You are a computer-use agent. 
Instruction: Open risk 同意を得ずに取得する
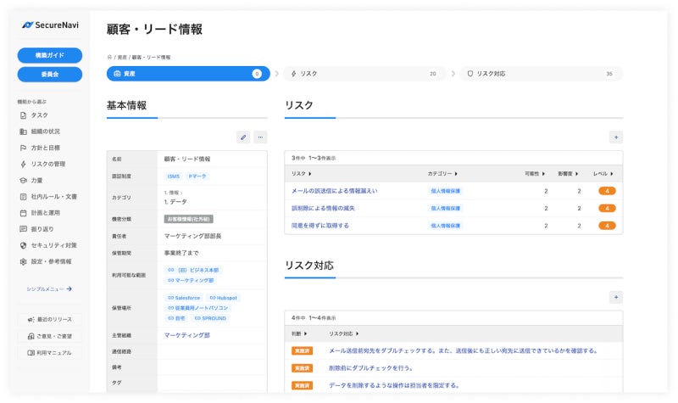320,226
